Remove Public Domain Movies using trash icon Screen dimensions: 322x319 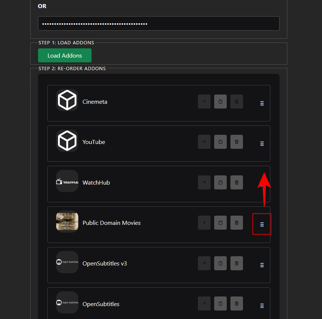(237, 223)
